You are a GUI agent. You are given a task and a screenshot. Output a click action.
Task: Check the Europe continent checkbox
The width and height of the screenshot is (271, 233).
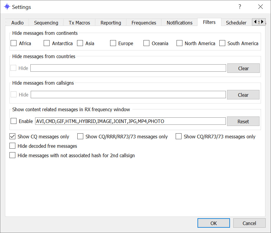[113, 43]
